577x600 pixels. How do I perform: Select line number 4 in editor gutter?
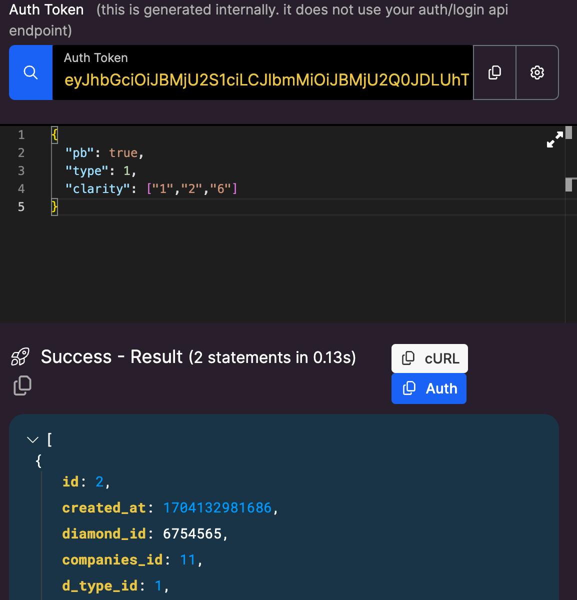coord(21,188)
